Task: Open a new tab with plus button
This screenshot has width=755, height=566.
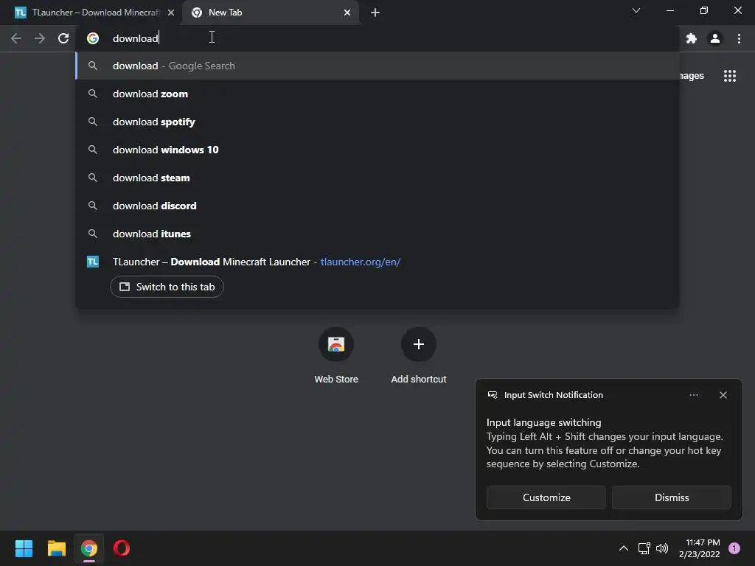Action: pyautogui.click(x=375, y=13)
